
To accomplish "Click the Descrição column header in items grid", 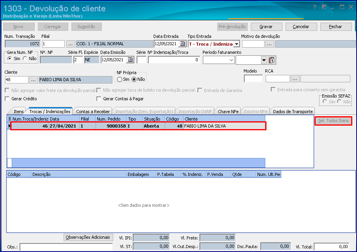I will tap(79, 174).
